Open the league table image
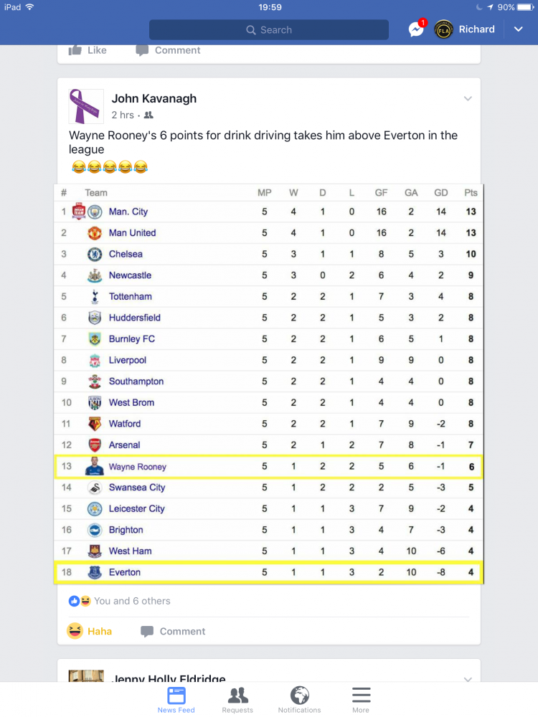The width and height of the screenshot is (538, 717). 268,384
